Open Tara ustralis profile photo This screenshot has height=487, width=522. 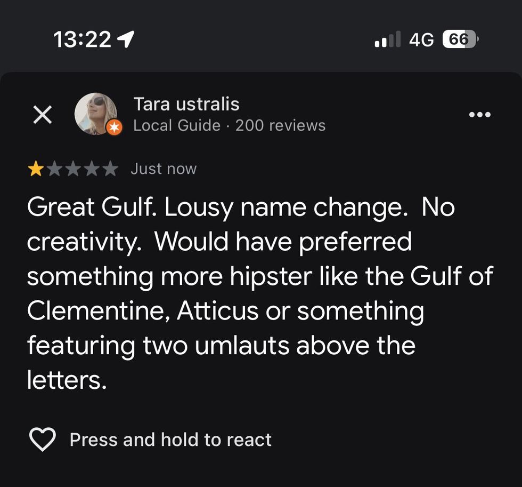(95, 114)
